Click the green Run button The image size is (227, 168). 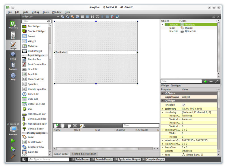(13, 141)
